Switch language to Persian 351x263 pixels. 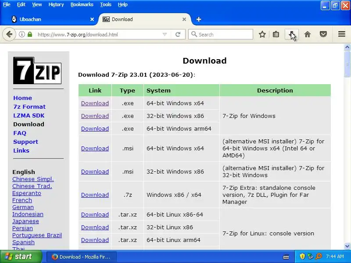(x=23, y=228)
